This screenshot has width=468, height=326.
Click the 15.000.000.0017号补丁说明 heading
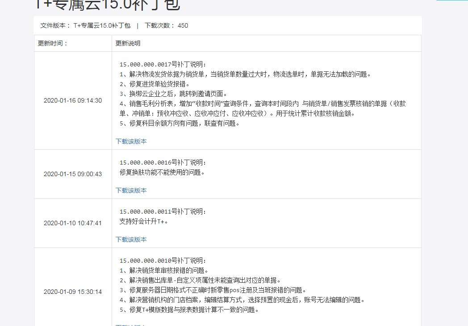pos(163,64)
